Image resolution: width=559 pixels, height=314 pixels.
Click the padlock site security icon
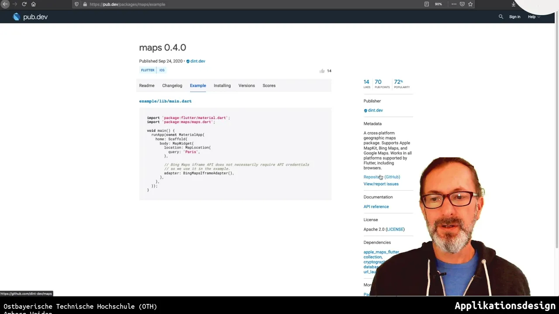tap(85, 4)
